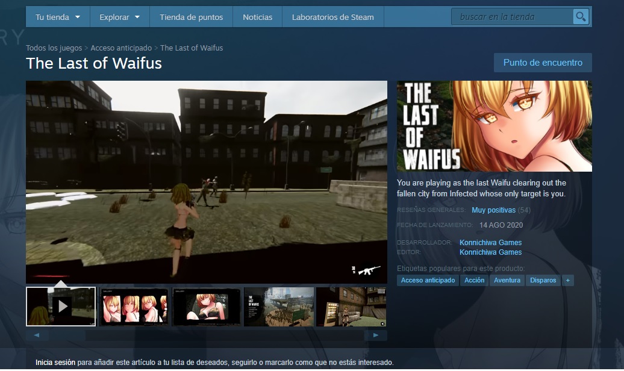Click the store search magnifier icon
624x371 pixels.
[x=581, y=17]
